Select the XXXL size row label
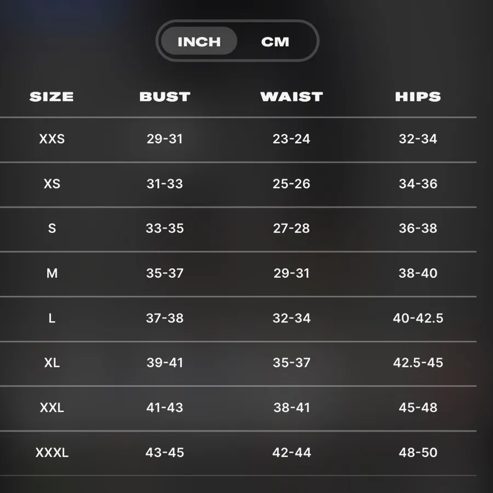The image size is (493, 493). coord(52,453)
